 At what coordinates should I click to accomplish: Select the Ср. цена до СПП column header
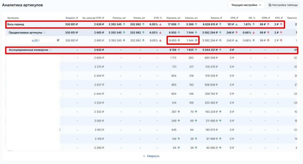93,18
